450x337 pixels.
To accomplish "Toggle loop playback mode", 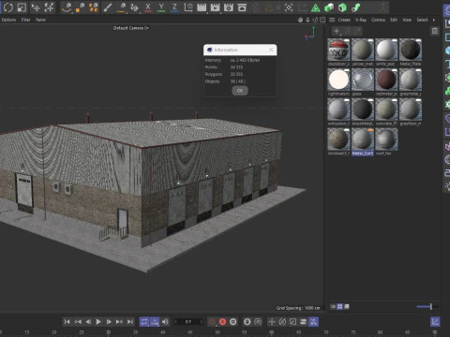I will [144, 322].
